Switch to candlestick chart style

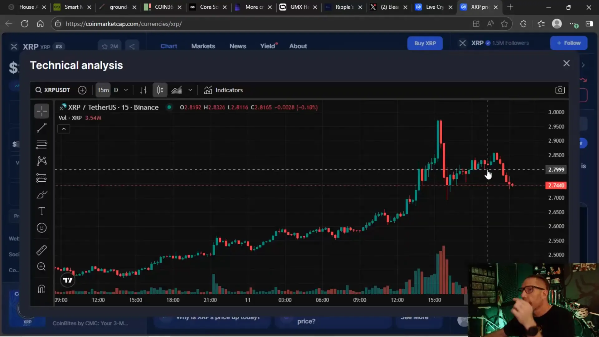160,90
